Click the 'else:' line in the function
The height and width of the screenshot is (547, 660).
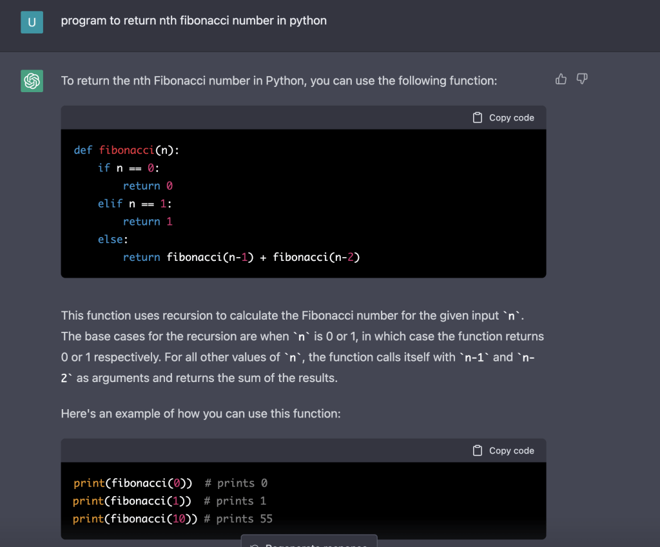tap(110, 239)
